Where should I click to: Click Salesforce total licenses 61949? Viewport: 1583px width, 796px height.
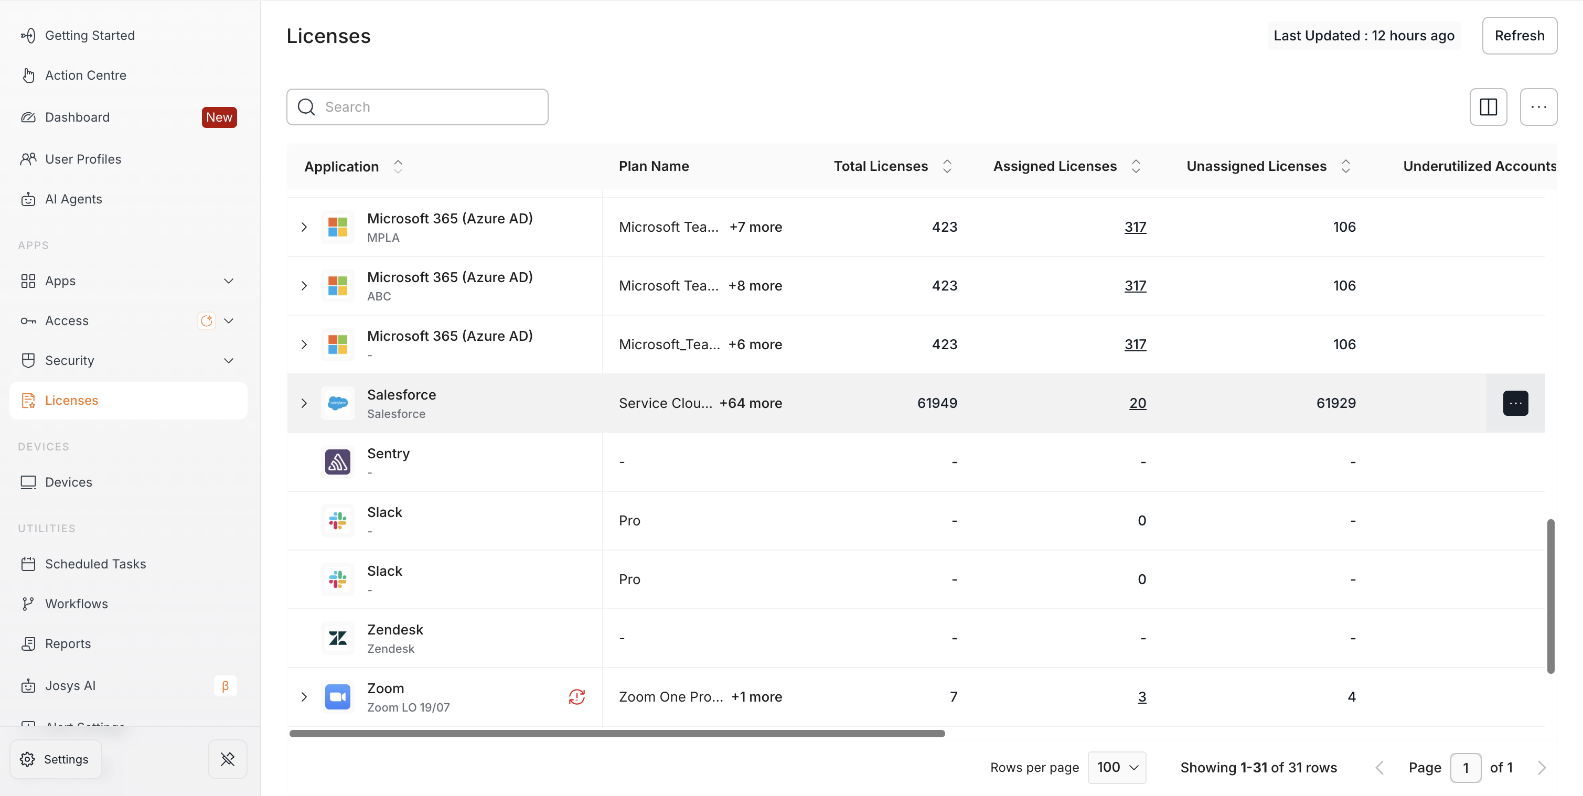936,403
